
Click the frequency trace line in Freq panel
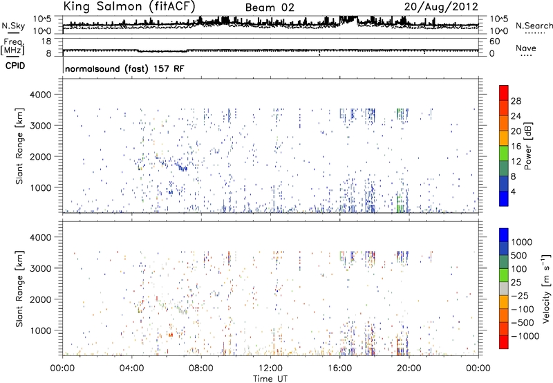[x=270, y=50]
